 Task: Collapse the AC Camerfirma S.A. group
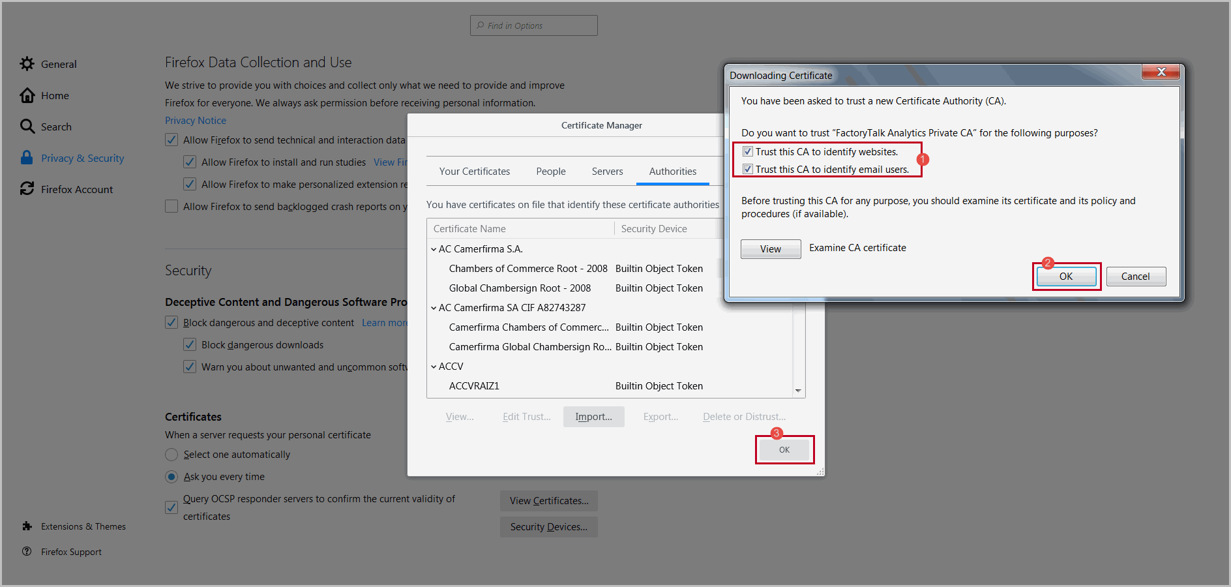click(x=434, y=249)
